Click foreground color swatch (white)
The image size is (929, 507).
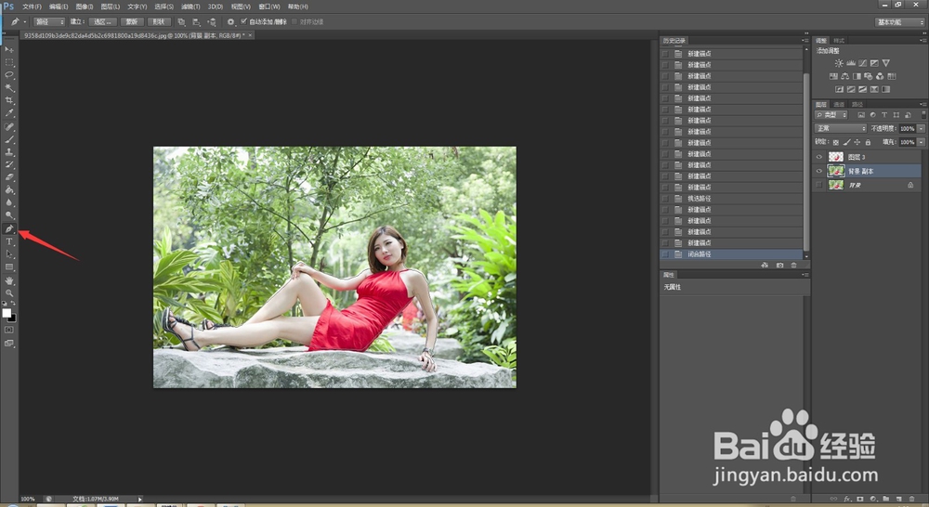(x=7, y=313)
